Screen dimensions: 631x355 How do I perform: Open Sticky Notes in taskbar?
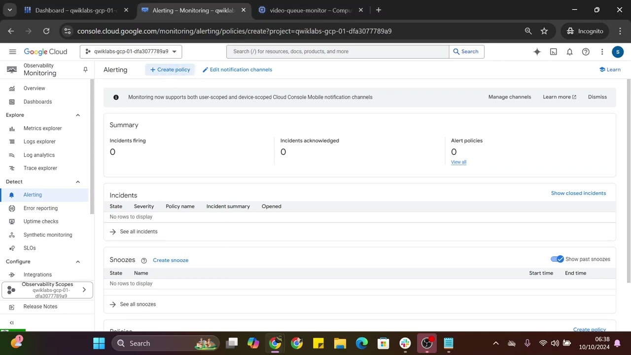pyautogui.click(x=318, y=343)
